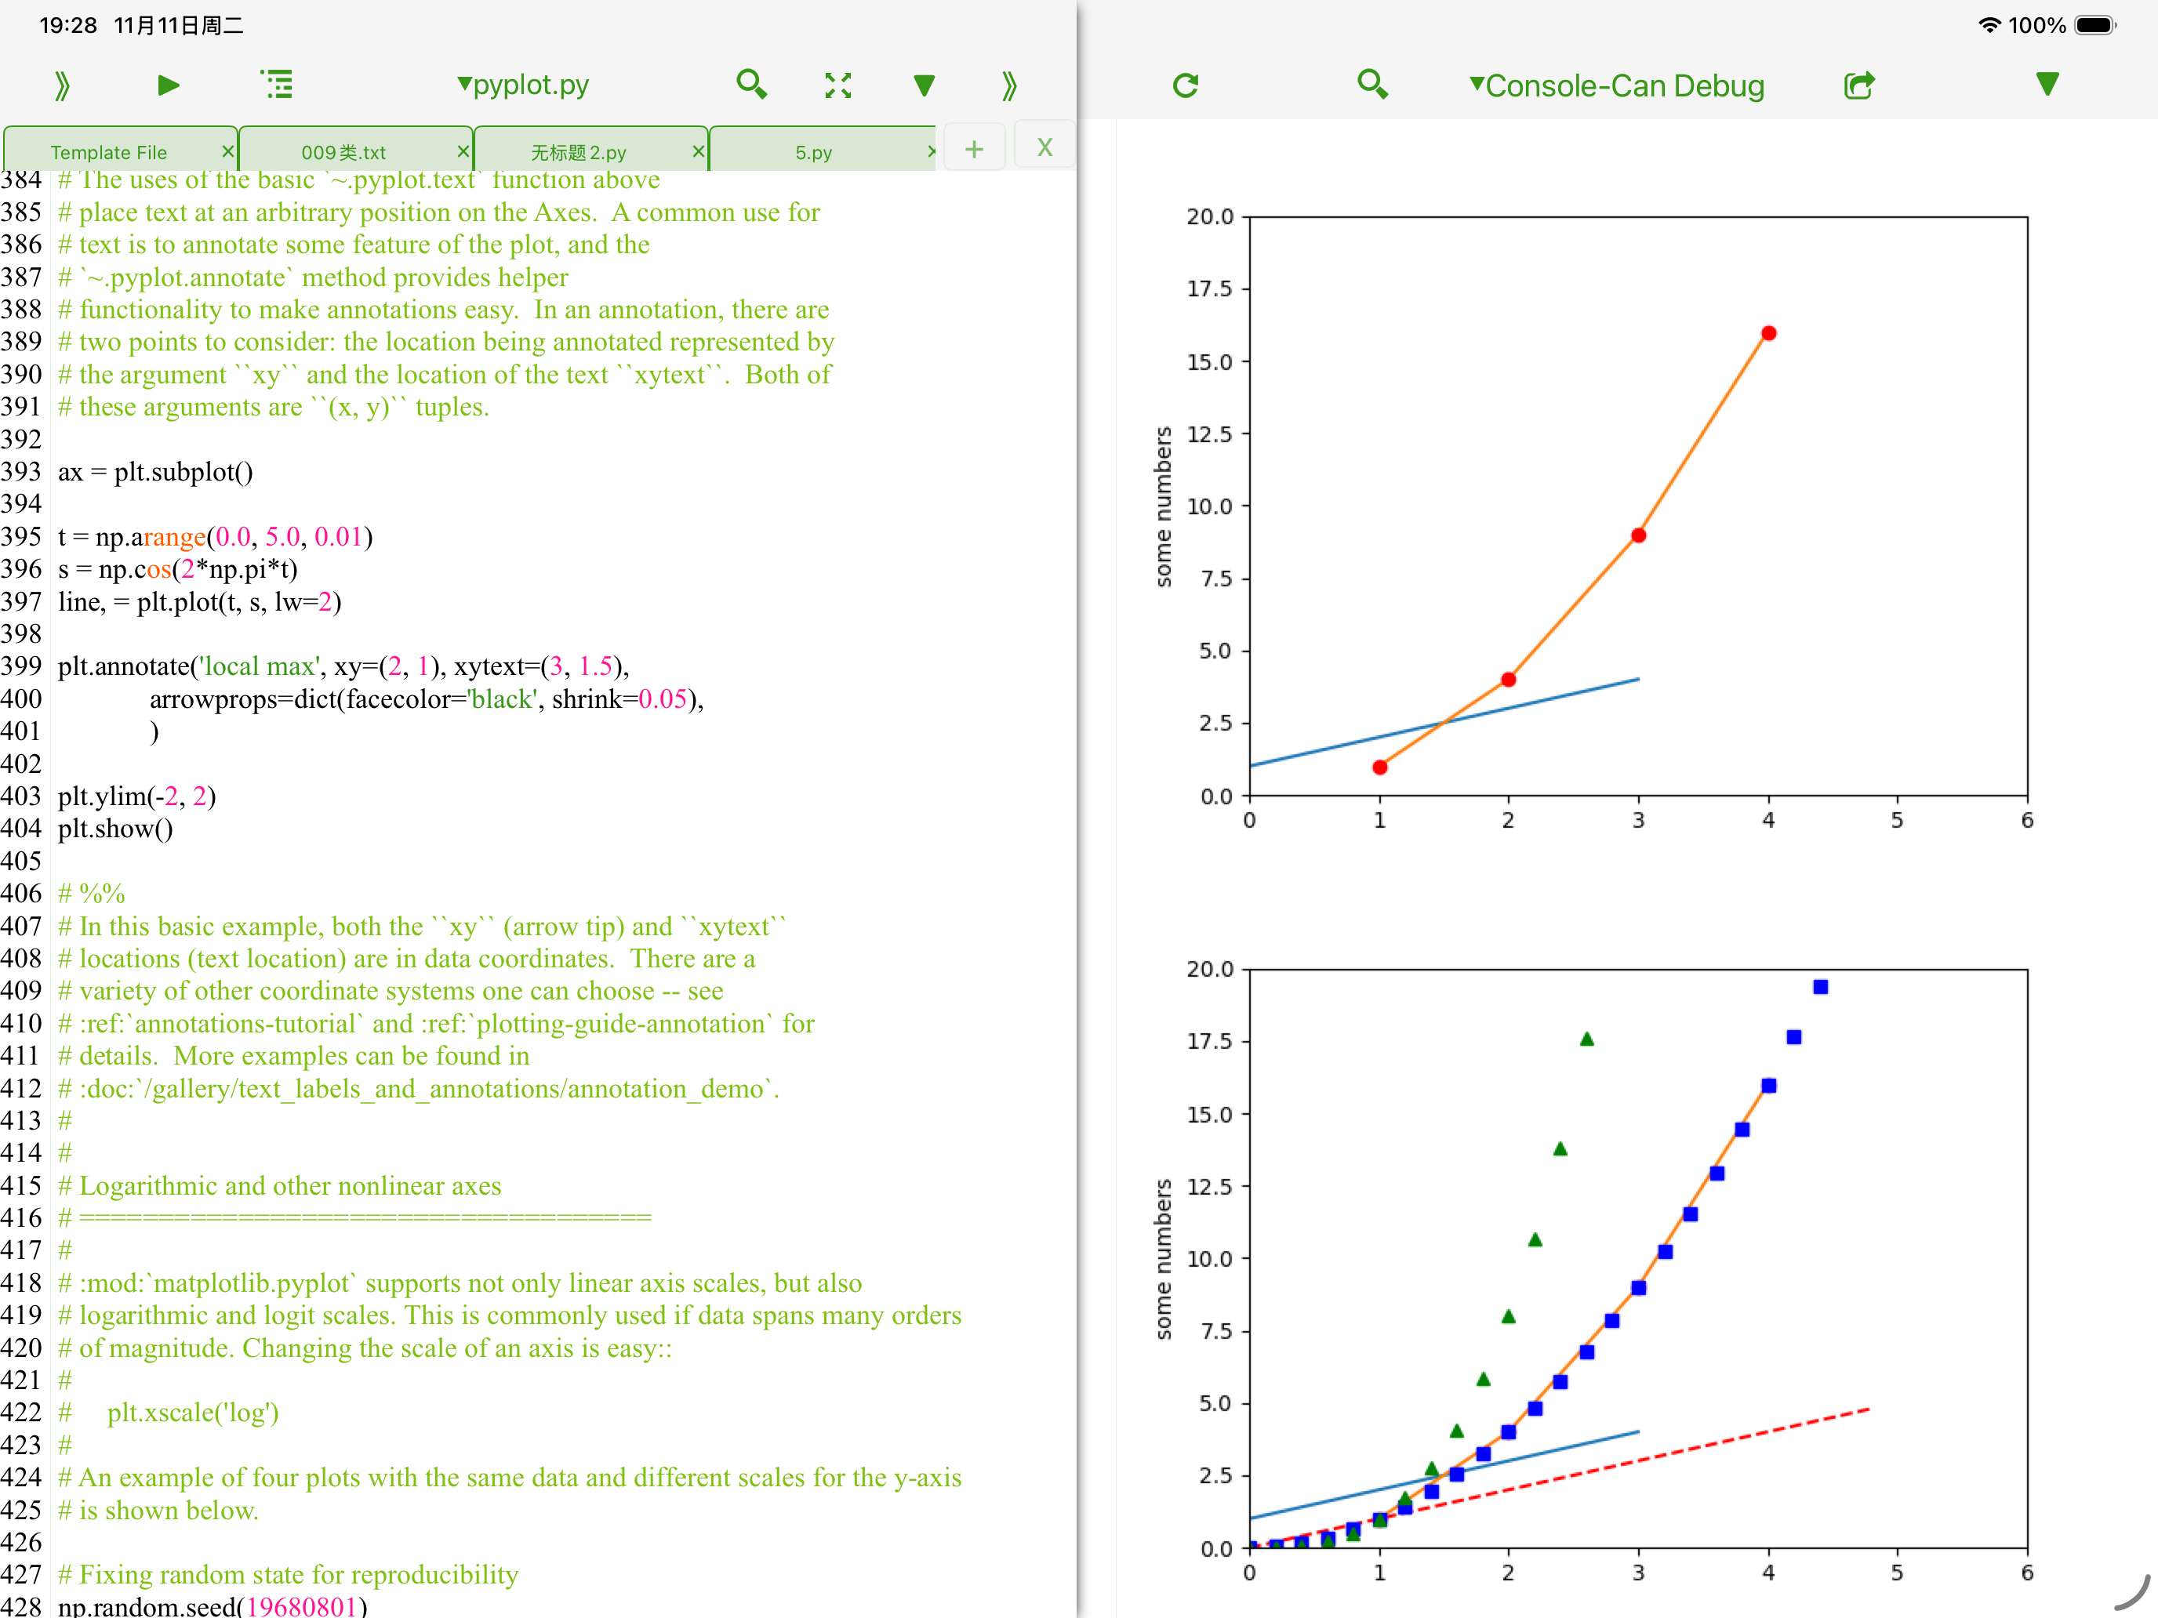Toggle fullscreen editor expand icon
This screenshot has height=1618, width=2158.
click(837, 85)
